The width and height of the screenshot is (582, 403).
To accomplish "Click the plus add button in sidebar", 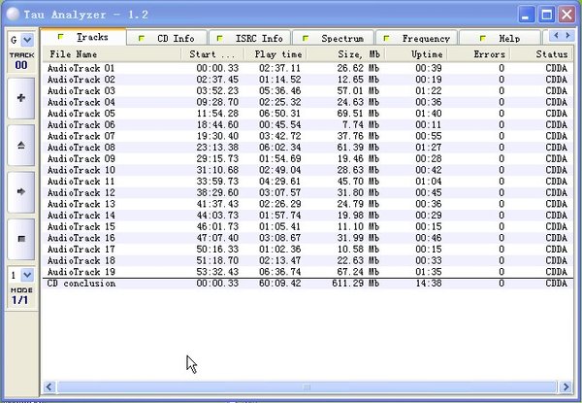I will [x=21, y=98].
